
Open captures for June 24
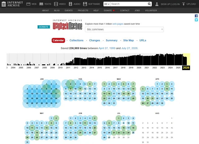(80, 133)
